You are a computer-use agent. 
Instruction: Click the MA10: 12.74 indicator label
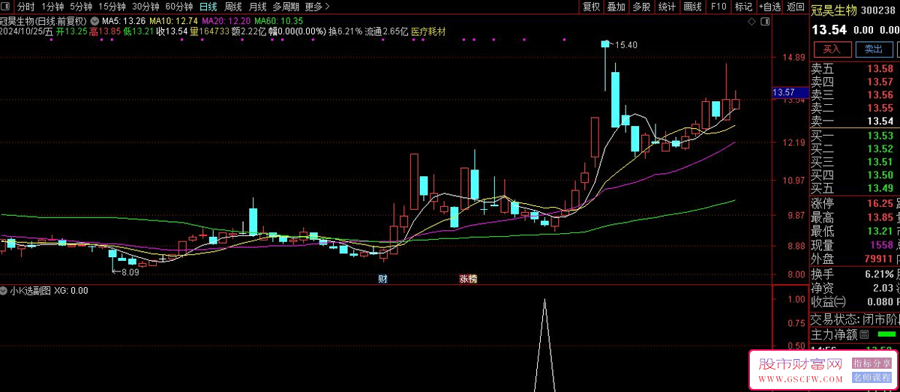coord(174,20)
